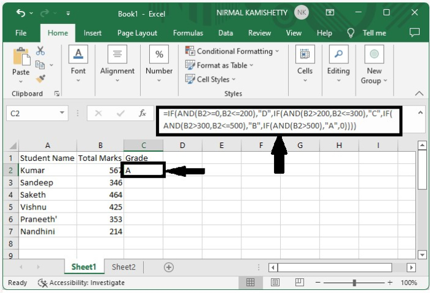The width and height of the screenshot is (430, 293).
Task: Click the Insert Function fx icon
Action: coord(142,113)
